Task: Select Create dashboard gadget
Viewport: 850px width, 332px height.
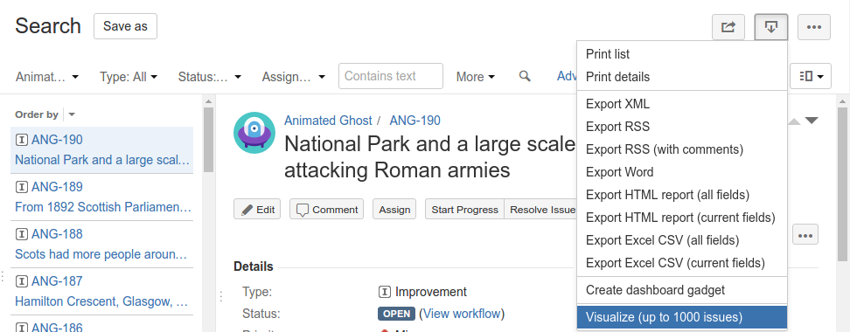Action: tap(682, 290)
